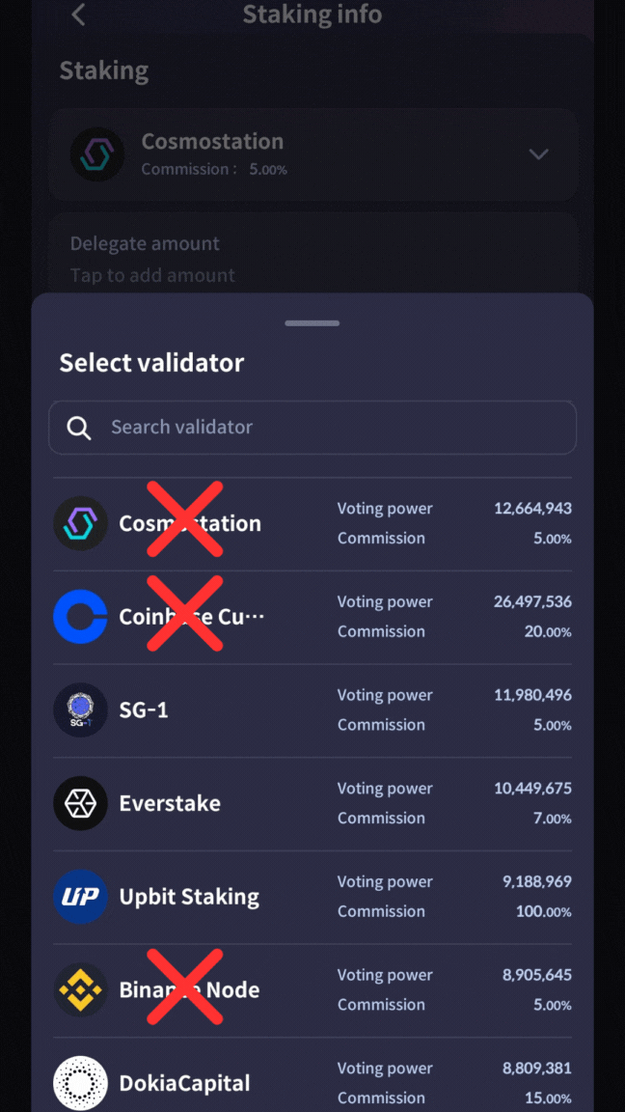625x1112 pixels.
Task: Type in the Search validator field
Action: point(328,428)
